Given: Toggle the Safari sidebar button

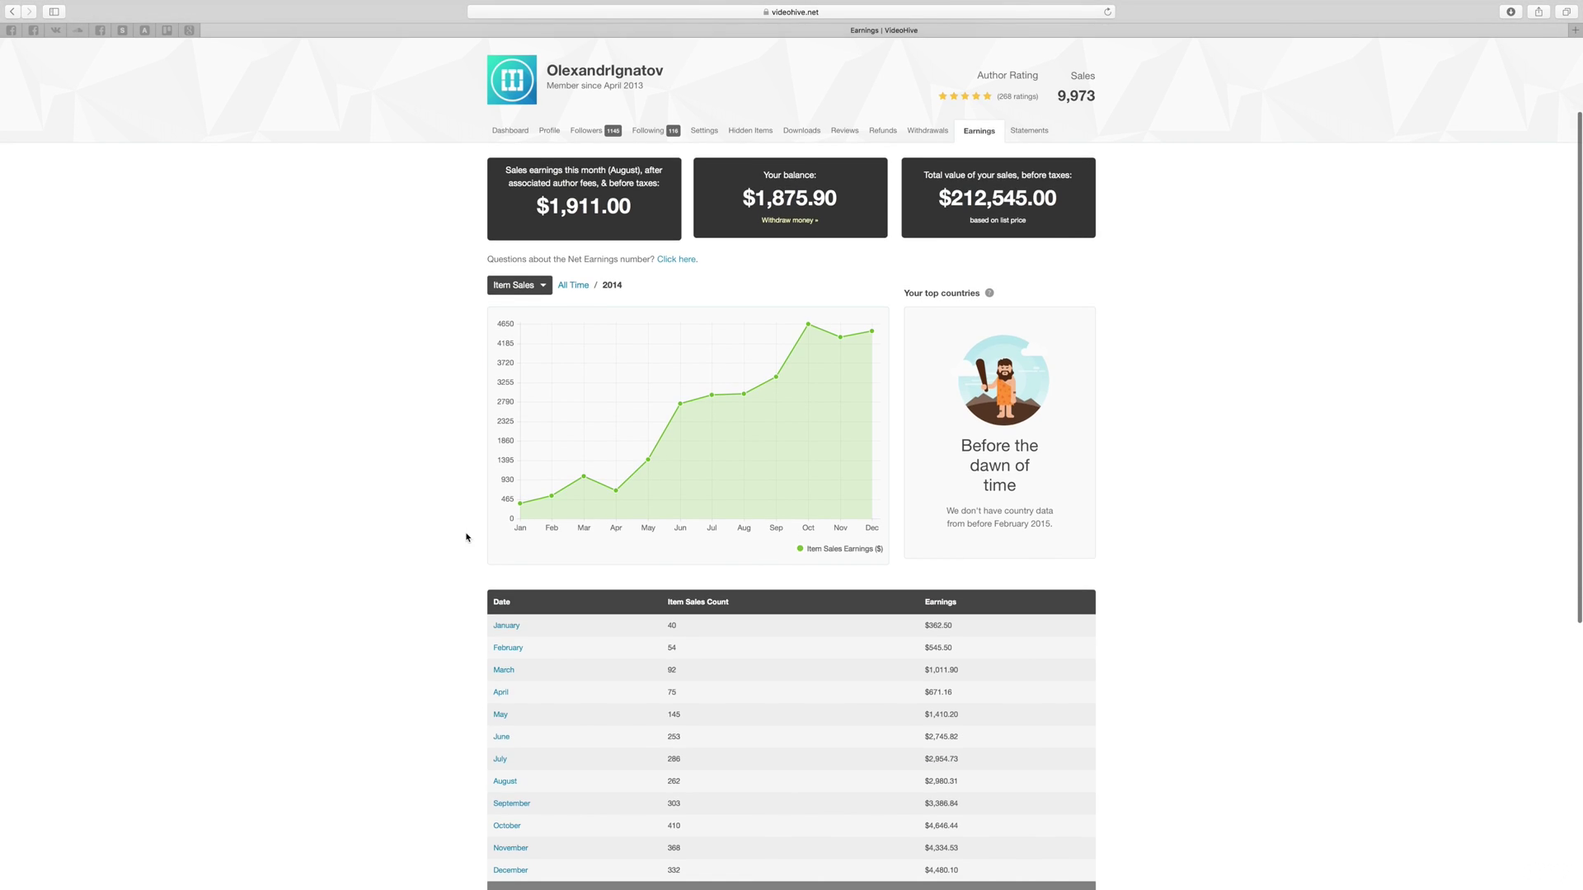Looking at the screenshot, I should [54, 12].
